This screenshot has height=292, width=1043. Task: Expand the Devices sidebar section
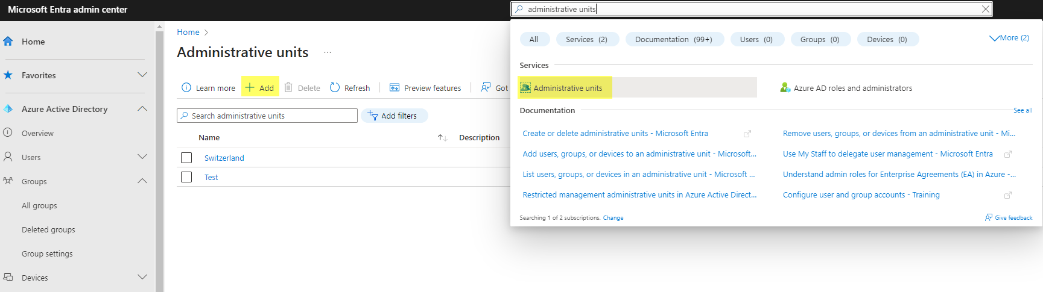(x=142, y=278)
